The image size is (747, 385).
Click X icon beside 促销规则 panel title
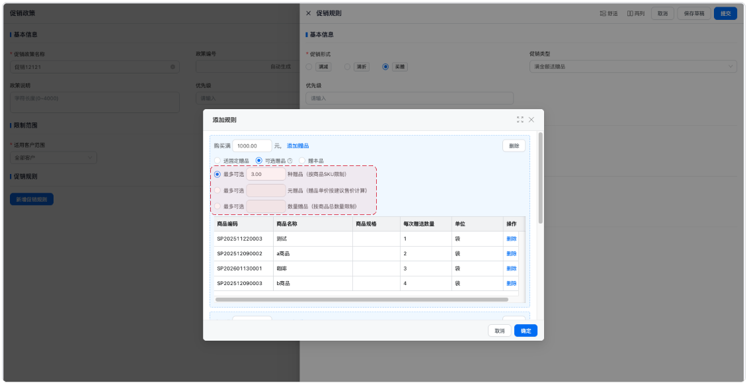coord(308,13)
